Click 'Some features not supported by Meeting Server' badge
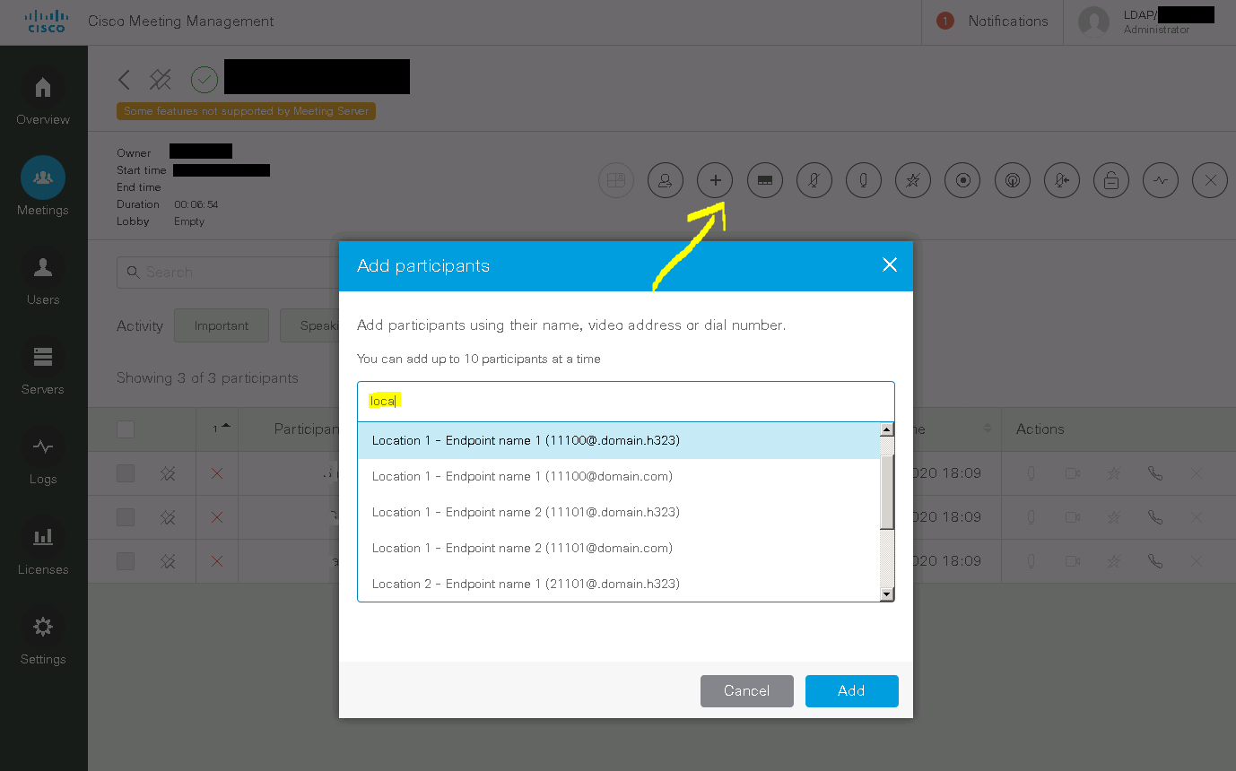Viewport: 1236px width, 771px height. click(246, 111)
